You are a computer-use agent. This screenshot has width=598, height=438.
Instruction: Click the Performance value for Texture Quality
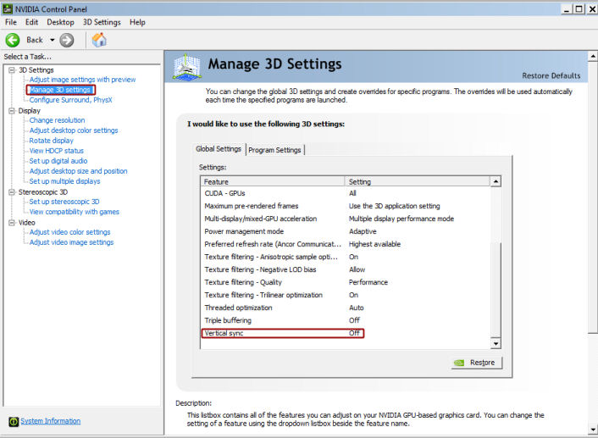click(x=368, y=282)
